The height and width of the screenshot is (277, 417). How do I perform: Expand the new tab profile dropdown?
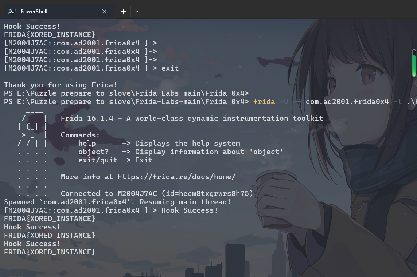tap(137, 11)
